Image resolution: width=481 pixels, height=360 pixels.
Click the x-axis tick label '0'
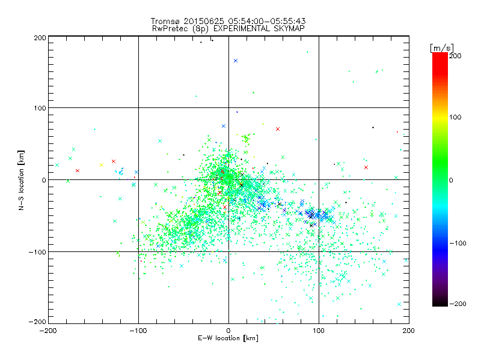tap(228, 331)
